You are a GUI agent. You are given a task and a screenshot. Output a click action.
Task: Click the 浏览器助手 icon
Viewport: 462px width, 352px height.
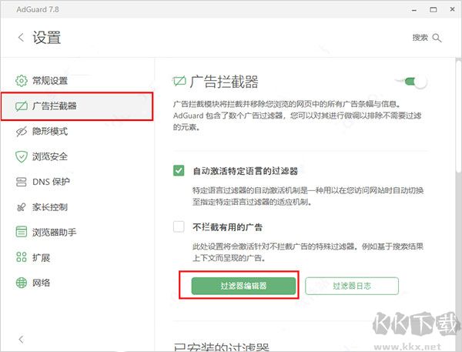pyautogui.click(x=22, y=232)
